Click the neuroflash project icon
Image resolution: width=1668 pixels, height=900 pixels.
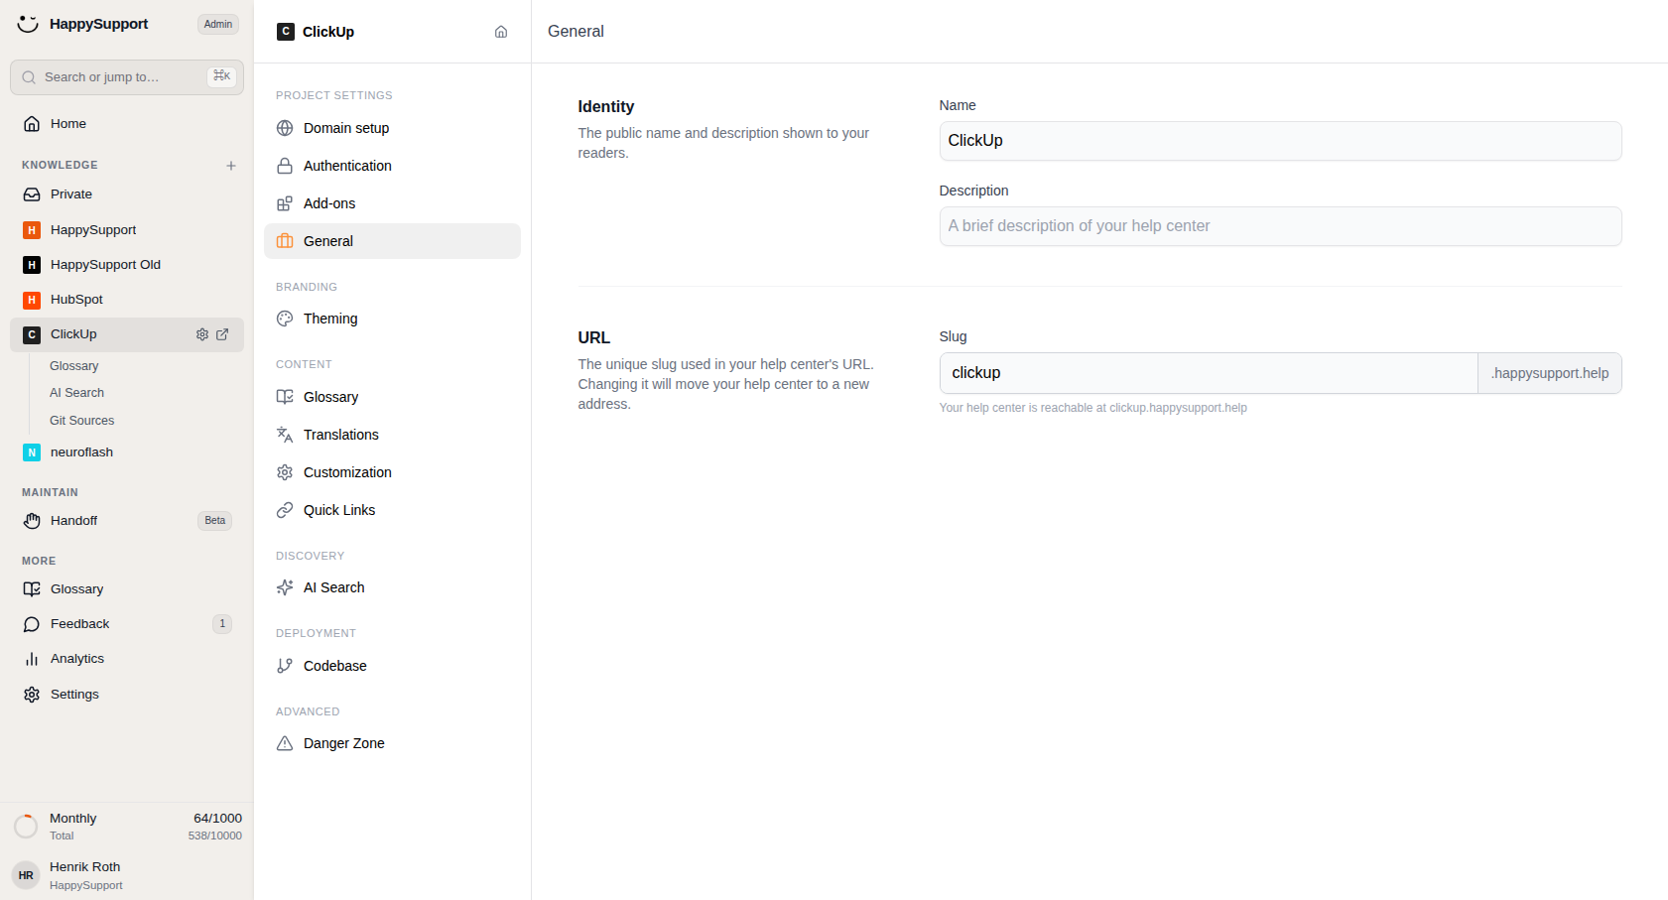coord(32,452)
